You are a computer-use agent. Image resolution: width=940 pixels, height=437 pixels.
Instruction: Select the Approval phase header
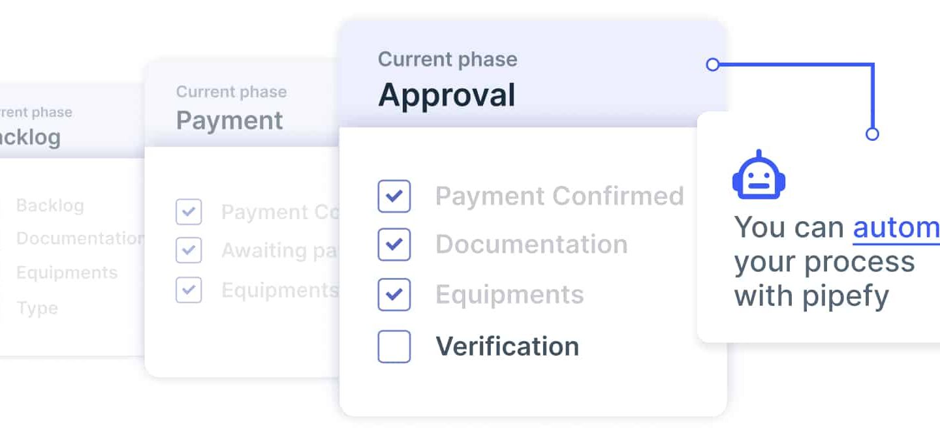coord(533,74)
